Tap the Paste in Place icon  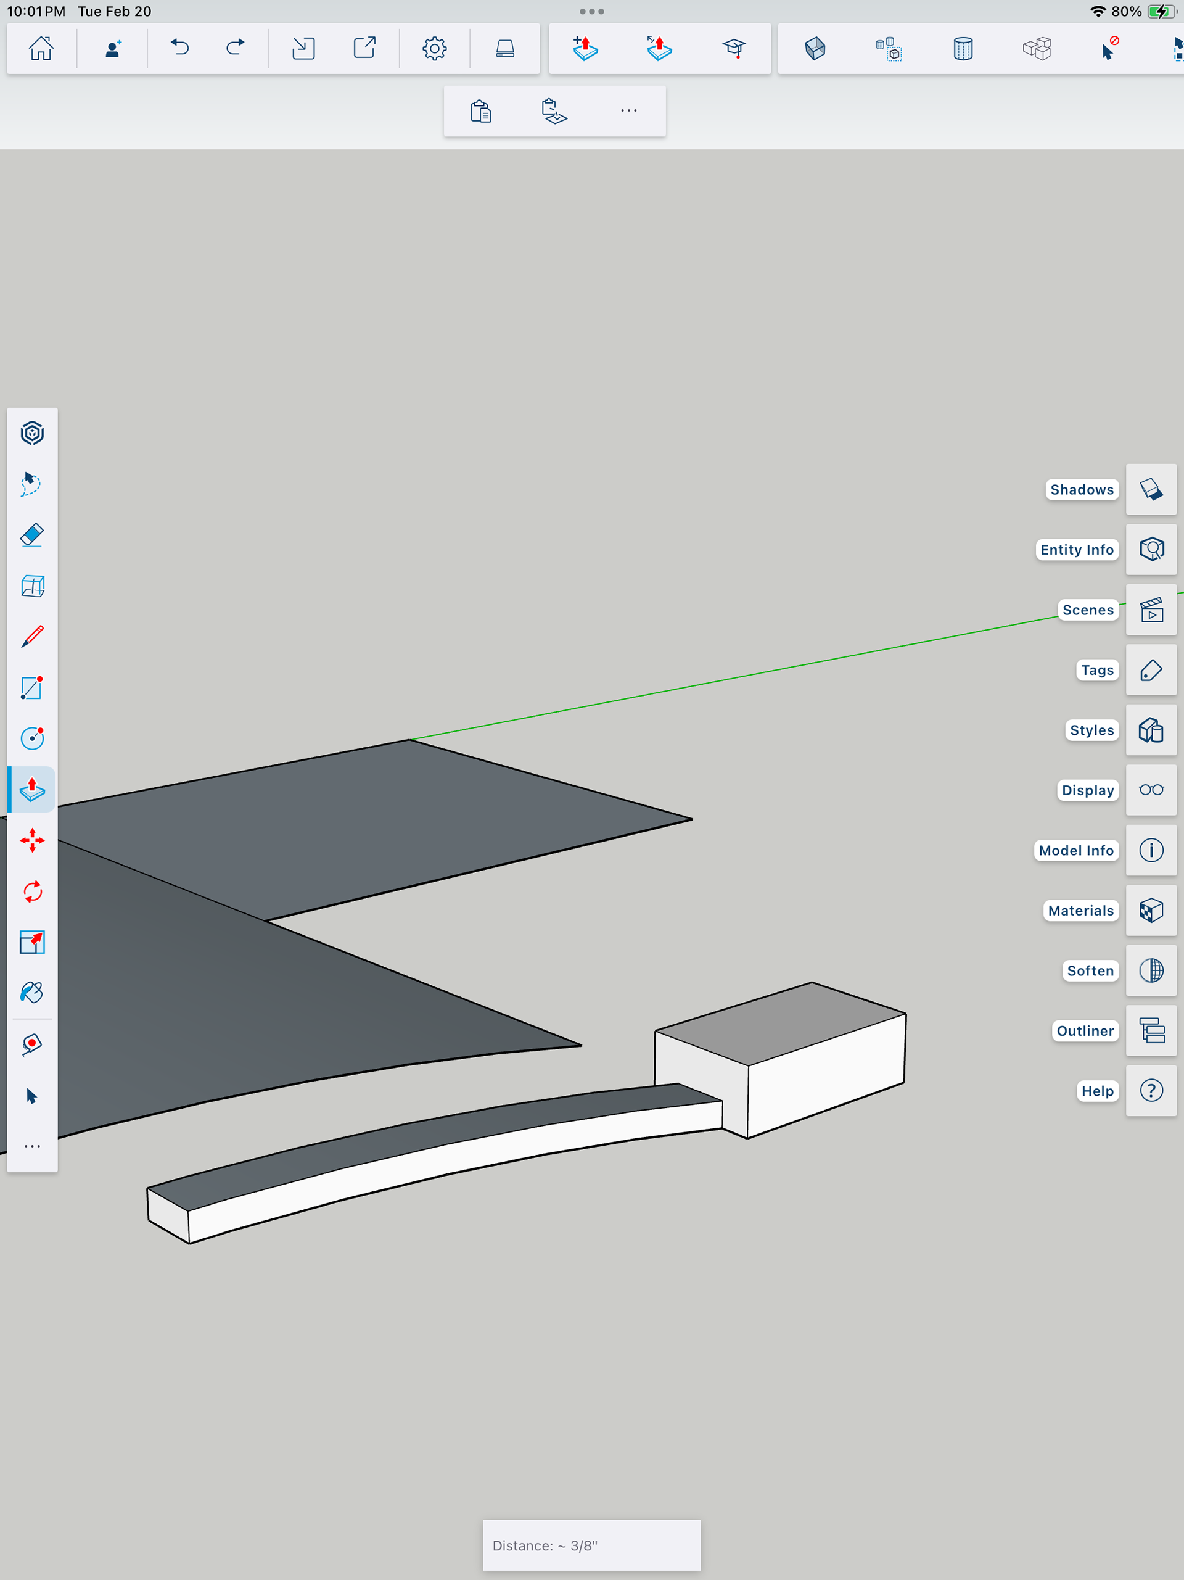[554, 112]
